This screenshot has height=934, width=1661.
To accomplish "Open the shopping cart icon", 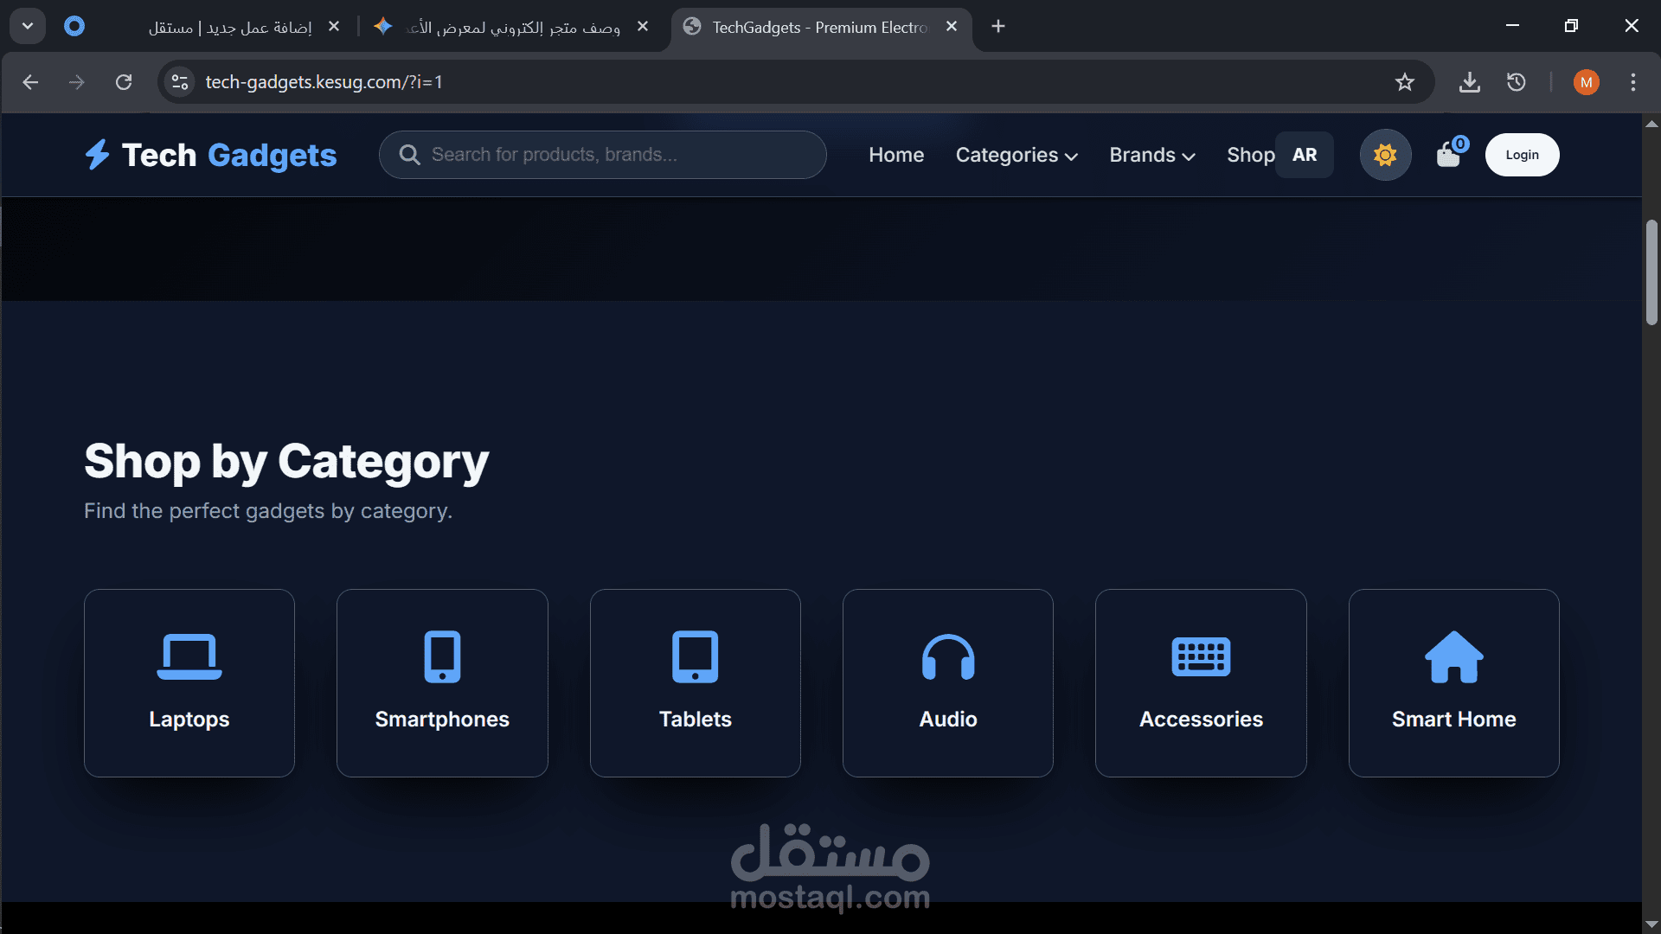I will 1448,156.
